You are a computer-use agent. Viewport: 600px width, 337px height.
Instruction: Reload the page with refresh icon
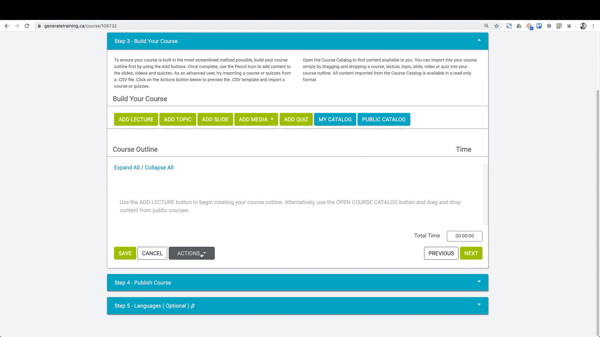coord(27,26)
